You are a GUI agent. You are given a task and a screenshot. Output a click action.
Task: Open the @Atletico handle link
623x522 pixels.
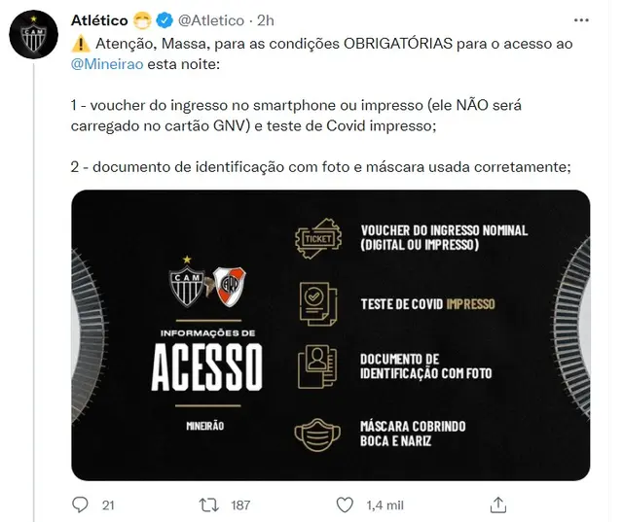click(x=211, y=20)
